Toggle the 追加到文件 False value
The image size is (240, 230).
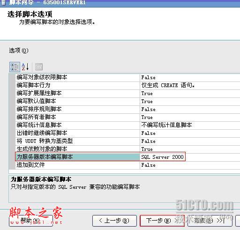pos(190,165)
